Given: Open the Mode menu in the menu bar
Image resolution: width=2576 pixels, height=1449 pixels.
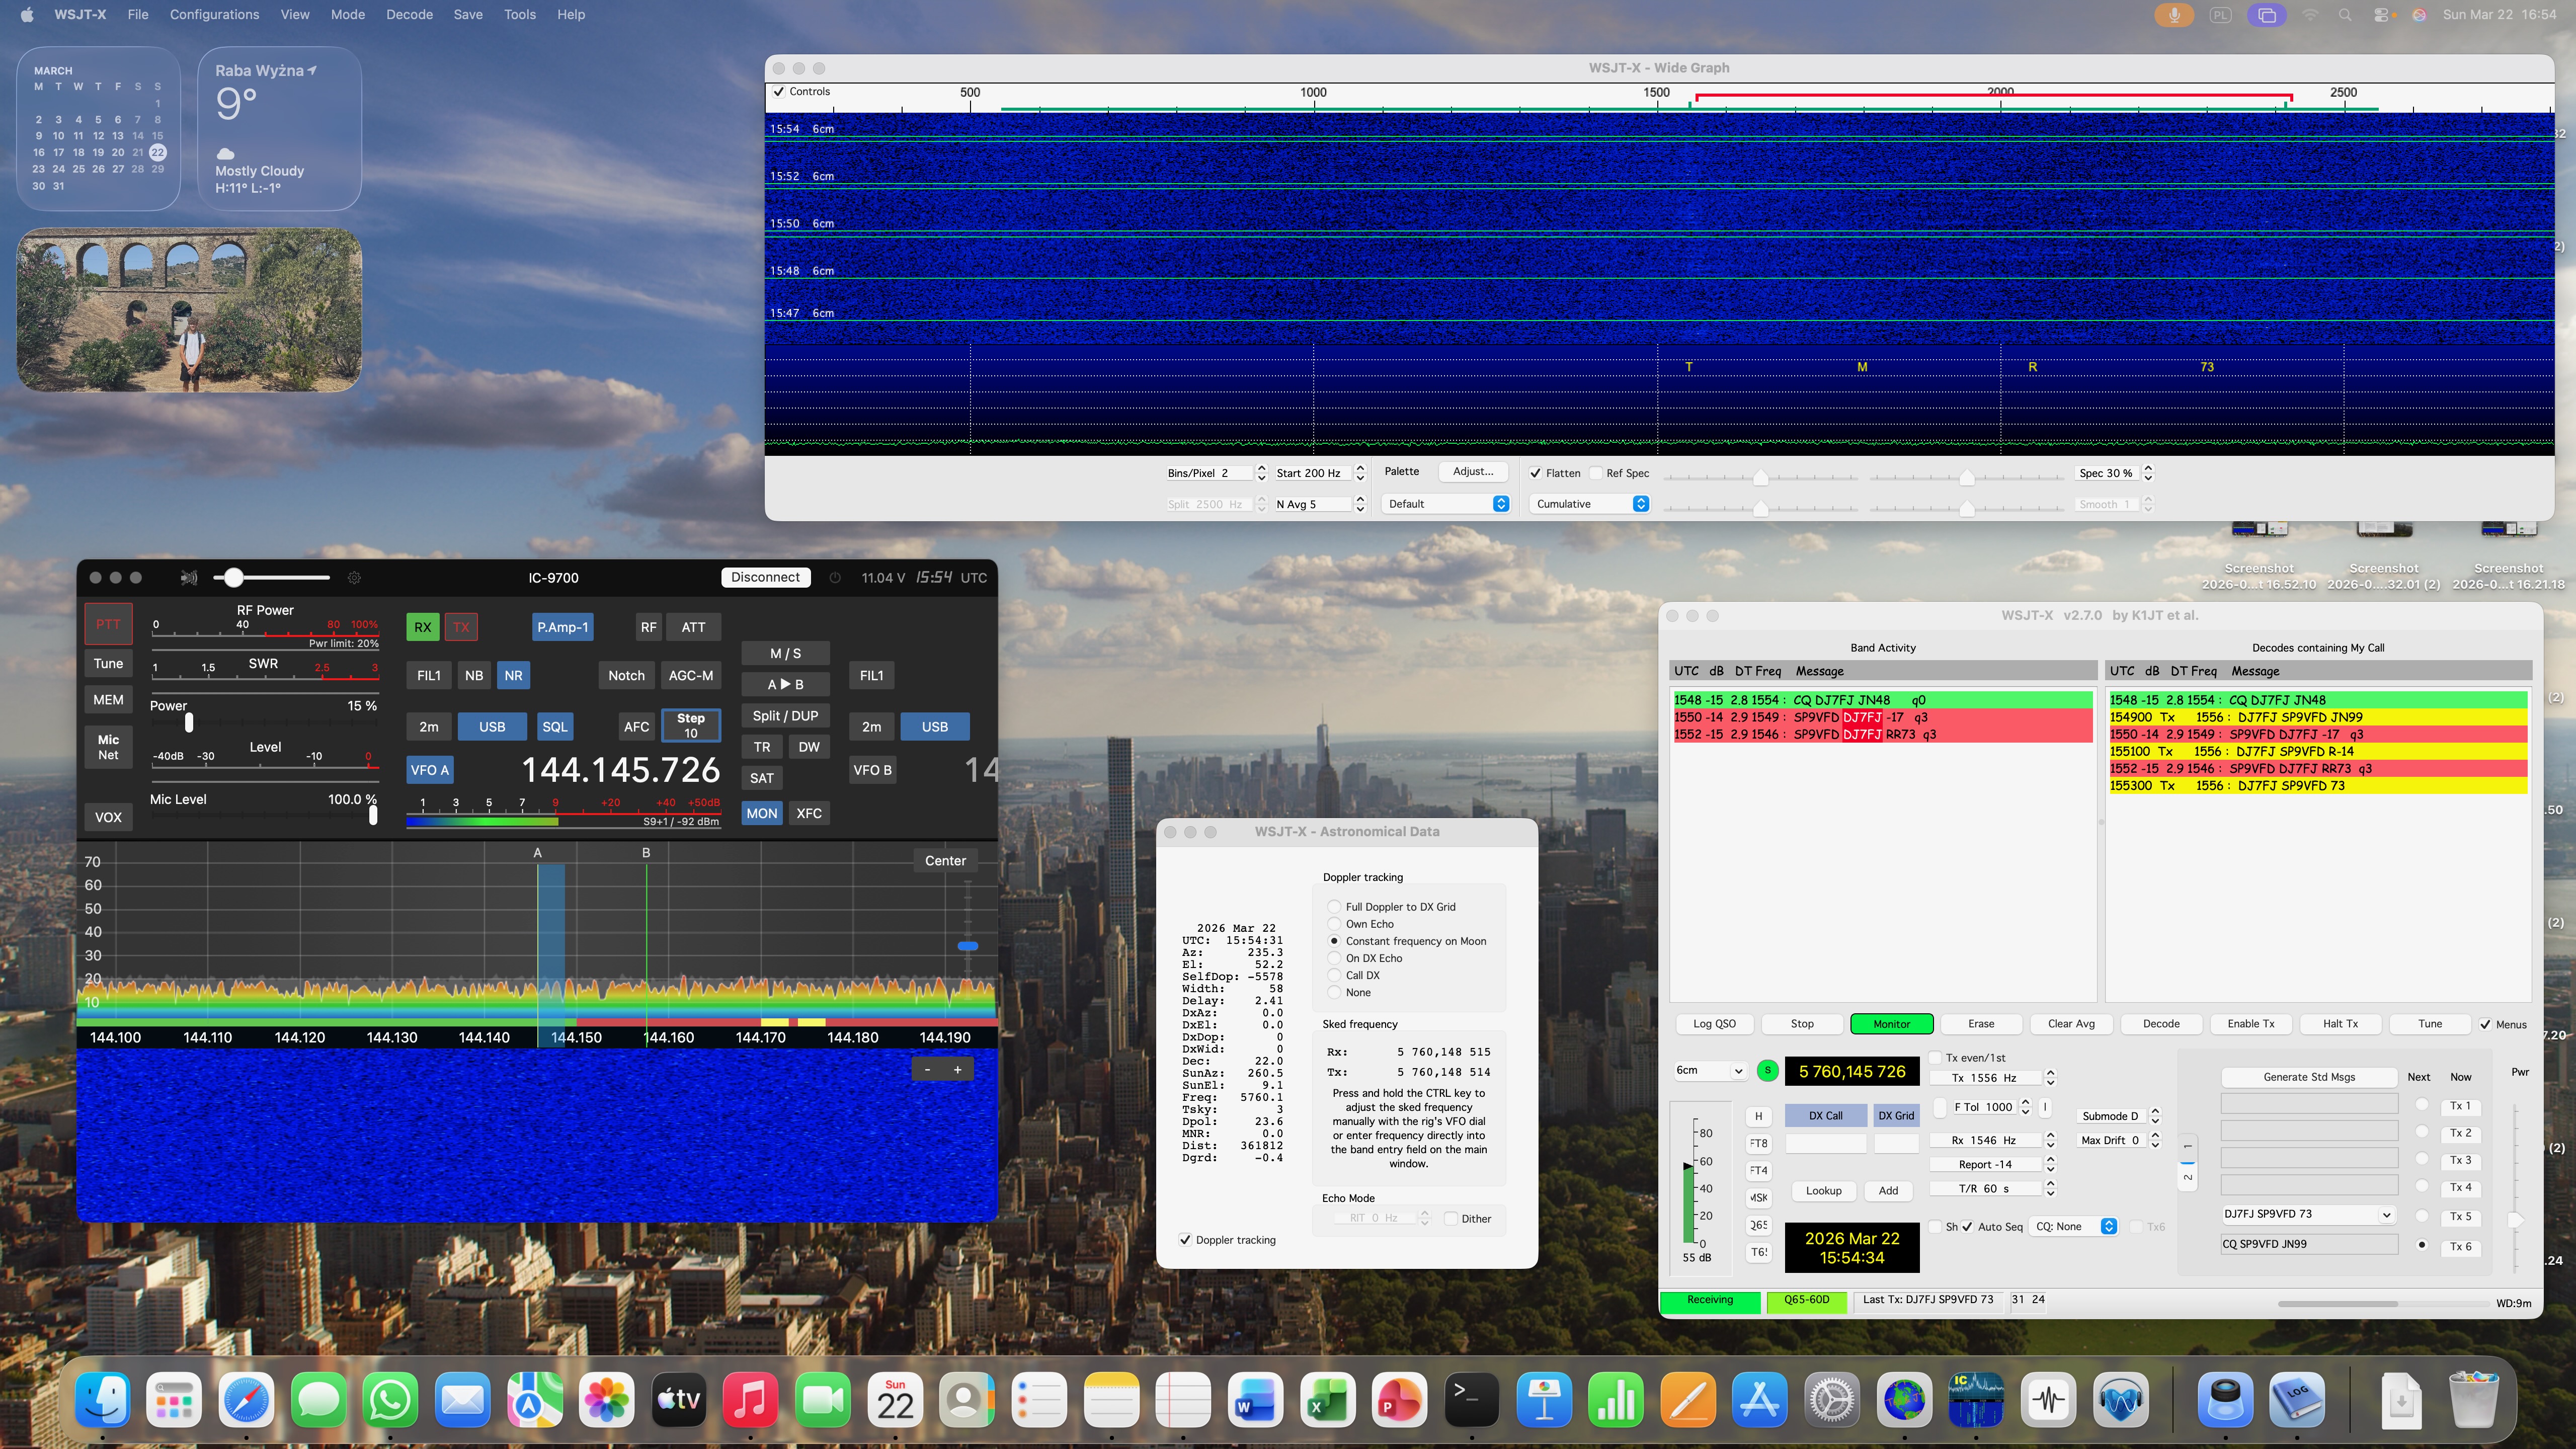Looking at the screenshot, I should 347,14.
